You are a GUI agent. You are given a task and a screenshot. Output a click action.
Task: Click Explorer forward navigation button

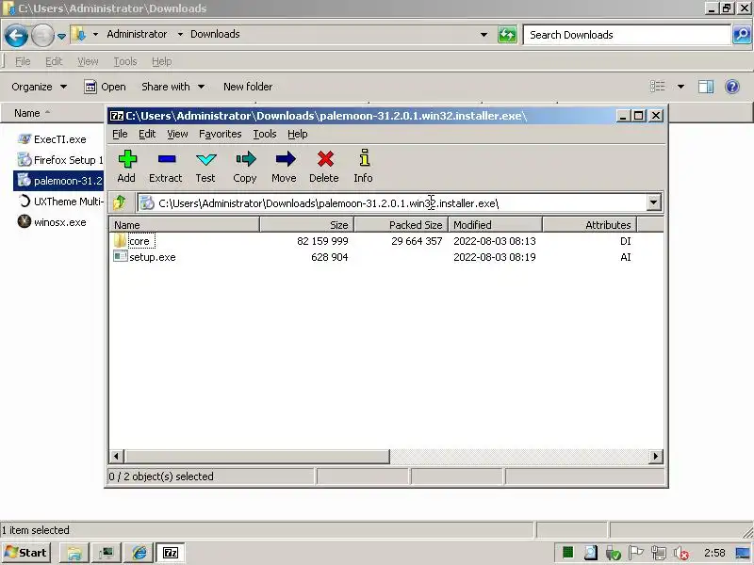(x=42, y=35)
